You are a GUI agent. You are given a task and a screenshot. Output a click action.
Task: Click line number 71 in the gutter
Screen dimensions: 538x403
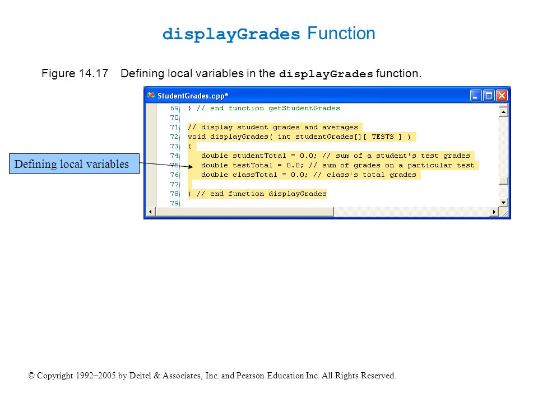pyautogui.click(x=174, y=127)
